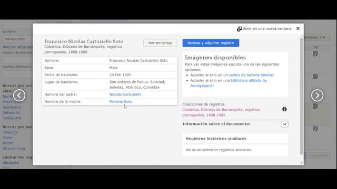Select Madre relationship filter
The image size is (337, 189).
8,143
